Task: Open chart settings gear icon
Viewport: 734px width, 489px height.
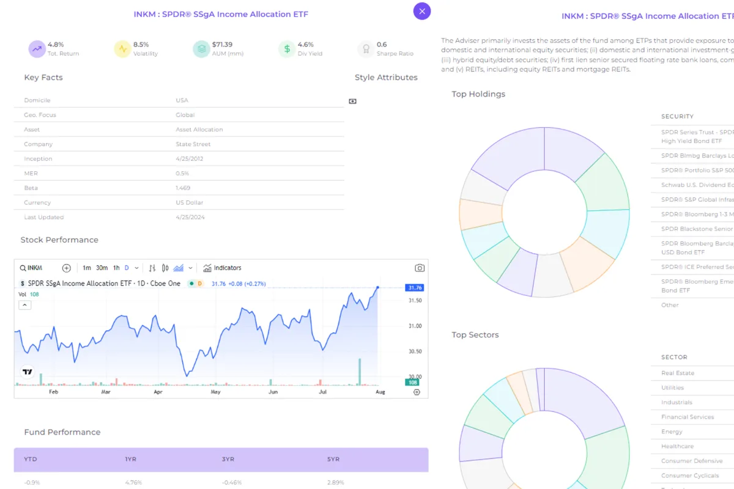Action: pos(417,392)
